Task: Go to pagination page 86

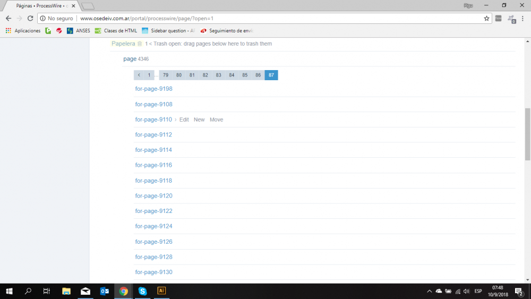Action: point(258,75)
